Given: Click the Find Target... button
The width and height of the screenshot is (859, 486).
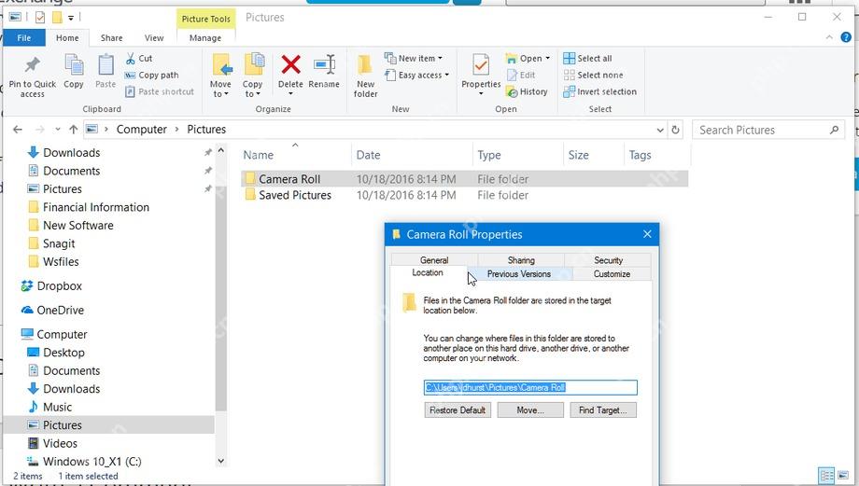Looking at the screenshot, I should (x=602, y=410).
